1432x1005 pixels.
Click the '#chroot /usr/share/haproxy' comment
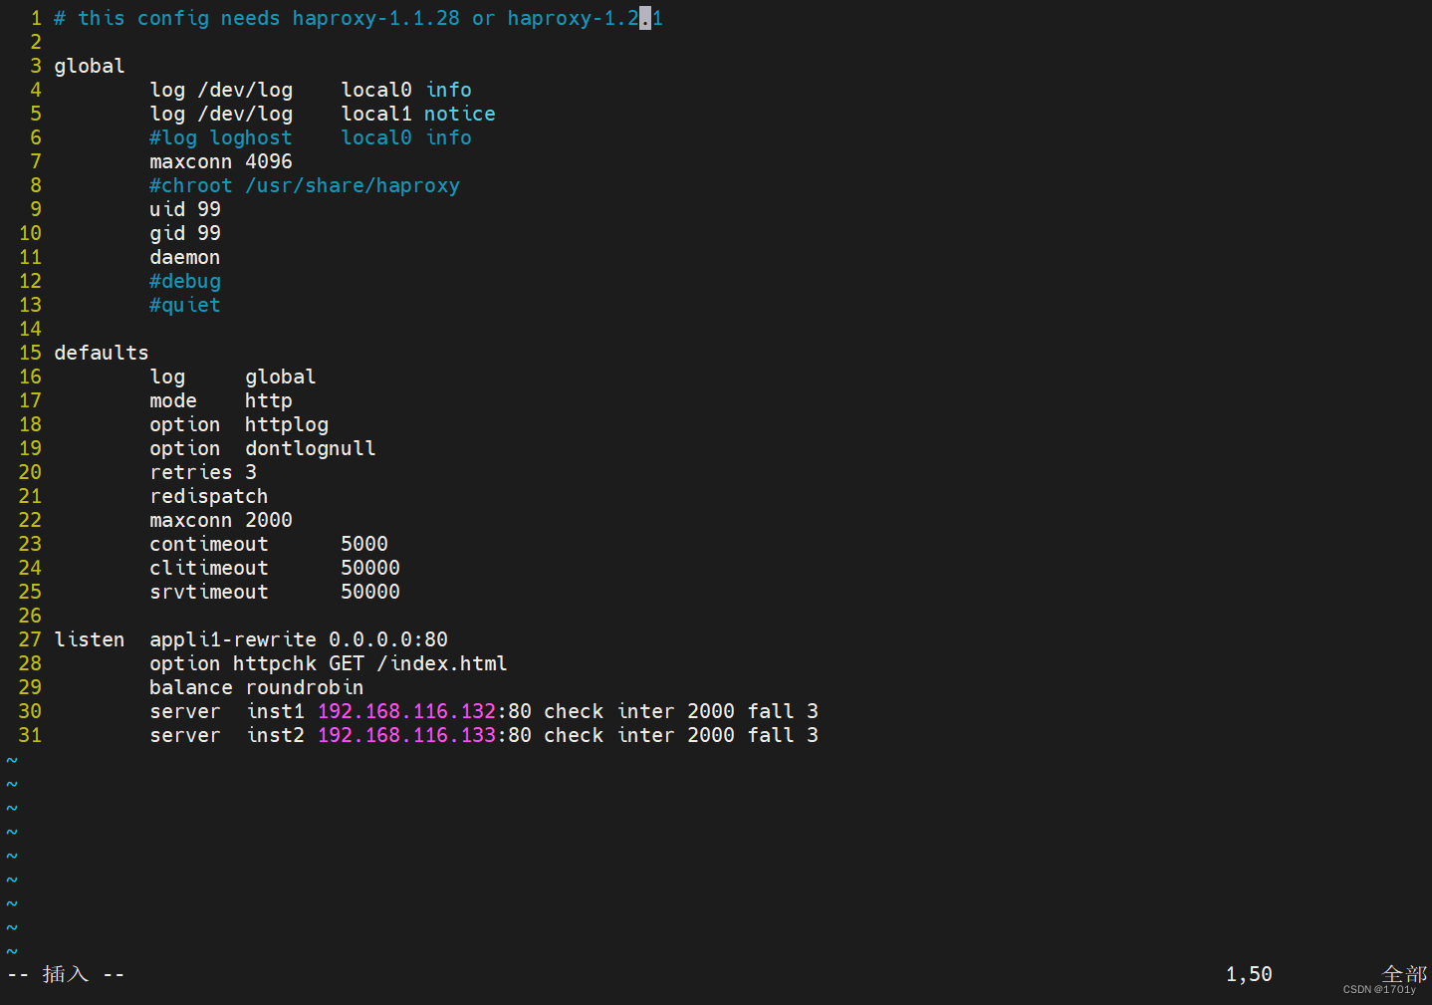[x=305, y=185]
